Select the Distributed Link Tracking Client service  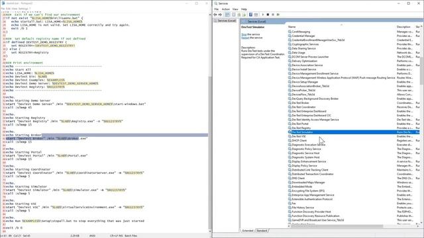[310, 170]
